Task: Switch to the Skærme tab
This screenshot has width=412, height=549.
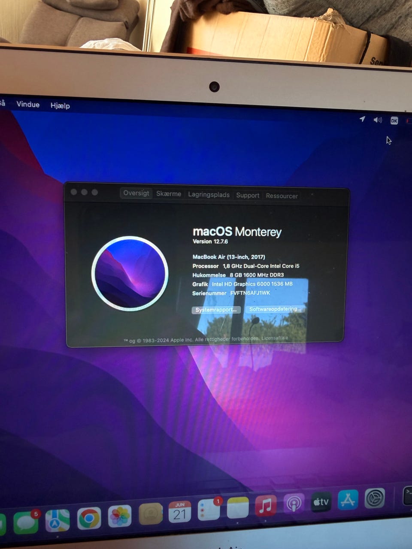Action: point(169,194)
